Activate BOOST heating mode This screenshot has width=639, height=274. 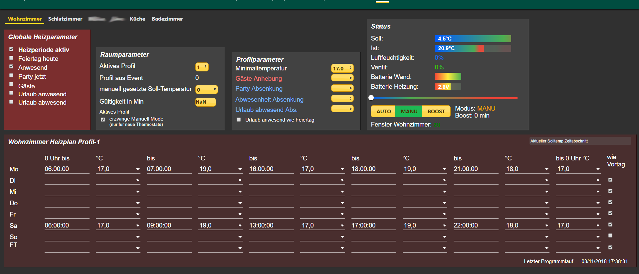436,111
